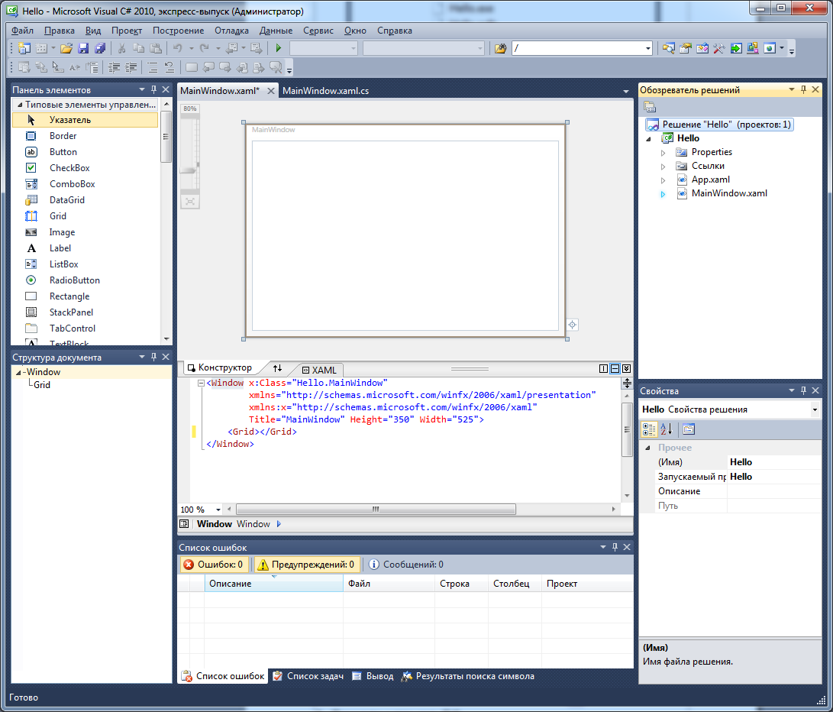
Task: Click the Save All icon
Action: point(100,48)
